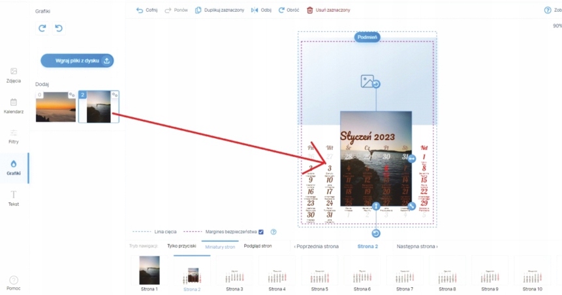Click rotate handle beside image placeholder icon
This screenshot has width=562, height=295.
pyautogui.click(x=376, y=84)
